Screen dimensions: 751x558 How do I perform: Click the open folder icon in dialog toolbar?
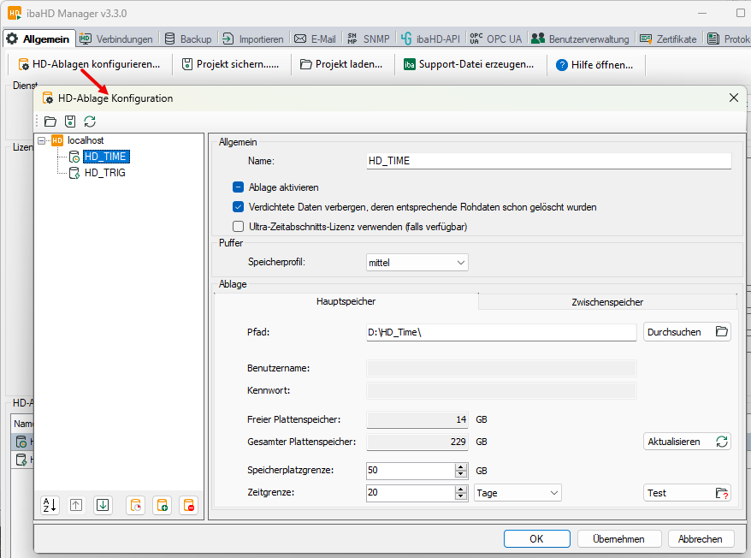click(x=50, y=122)
